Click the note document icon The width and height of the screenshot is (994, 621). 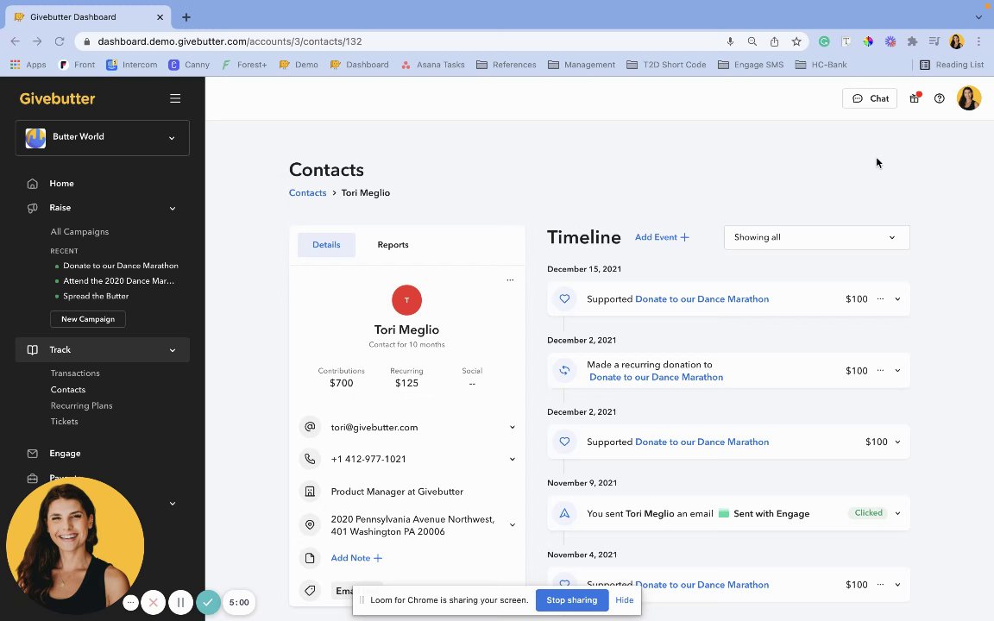(x=310, y=558)
